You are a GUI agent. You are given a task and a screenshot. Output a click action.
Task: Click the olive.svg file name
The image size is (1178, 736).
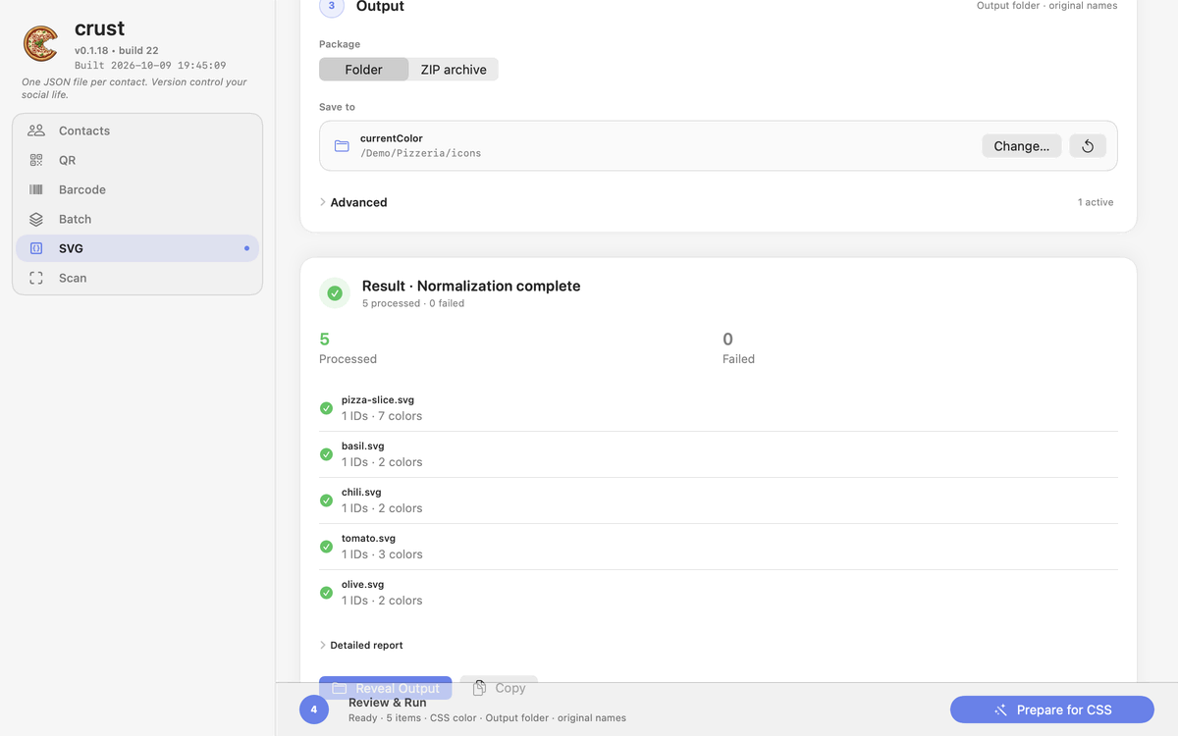(x=363, y=585)
